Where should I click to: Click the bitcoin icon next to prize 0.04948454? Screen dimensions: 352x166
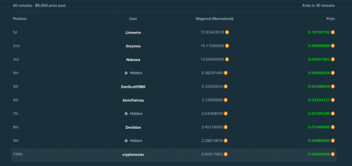point(333,73)
